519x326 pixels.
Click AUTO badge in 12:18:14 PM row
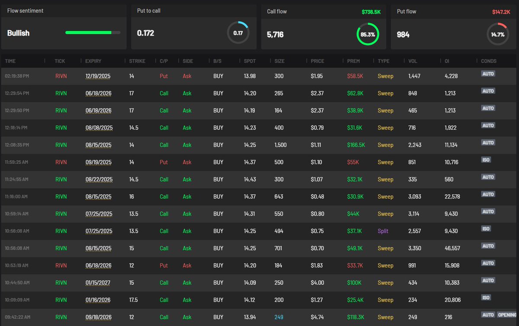click(488, 126)
